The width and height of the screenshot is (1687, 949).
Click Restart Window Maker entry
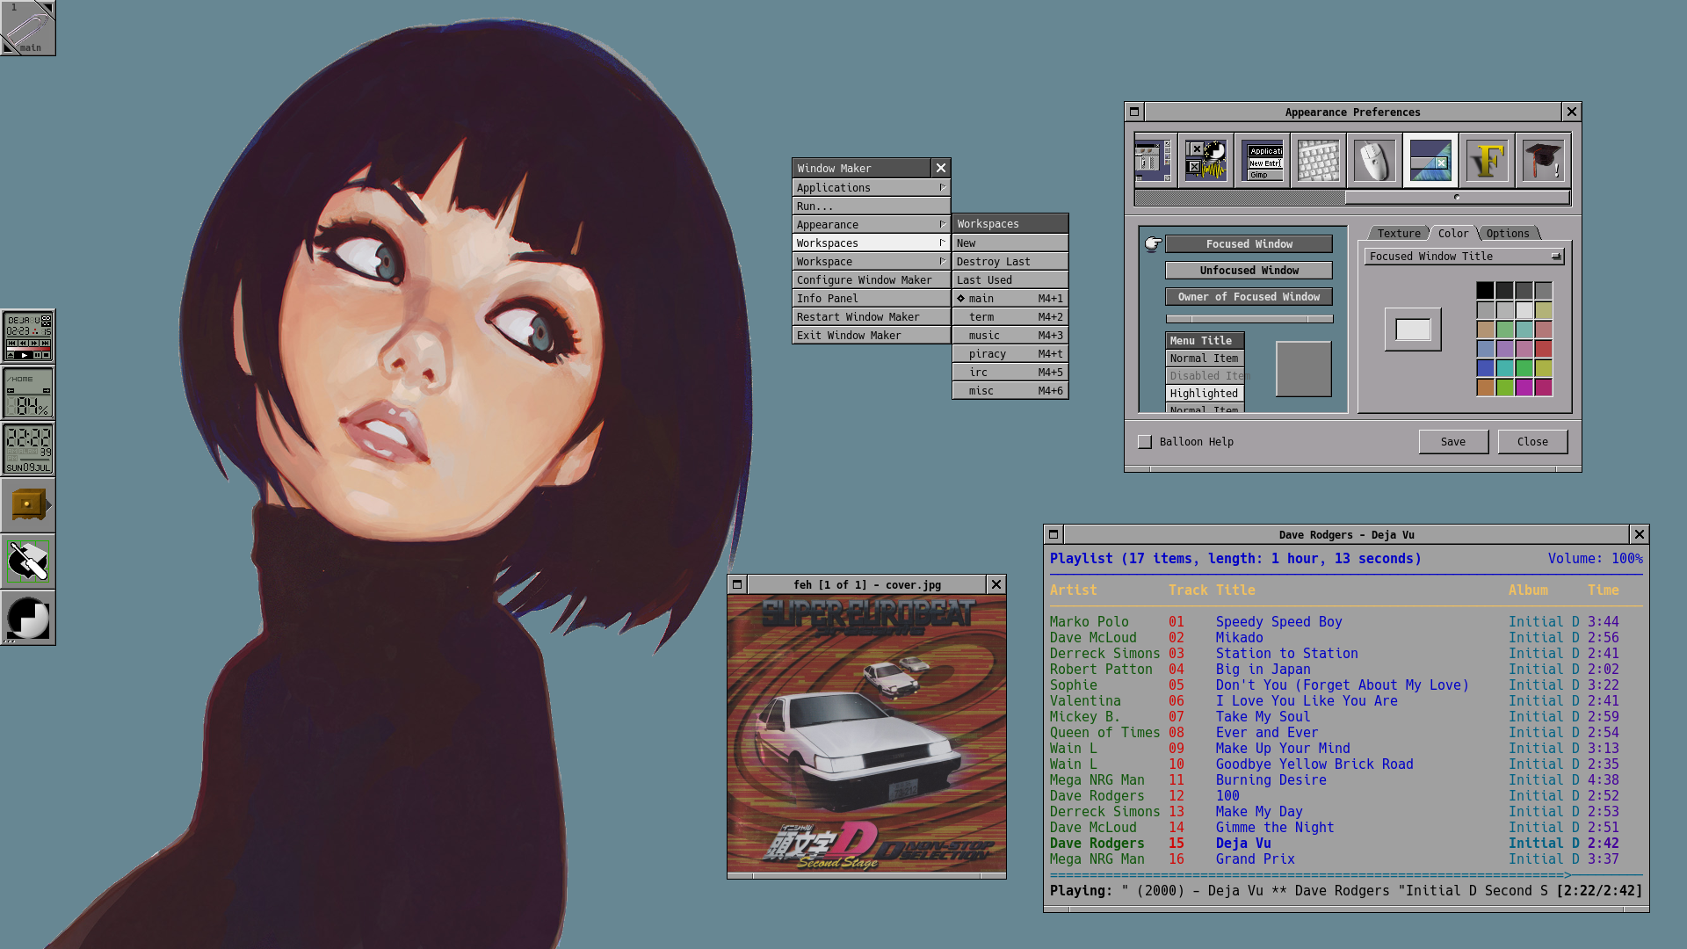coord(870,317)
